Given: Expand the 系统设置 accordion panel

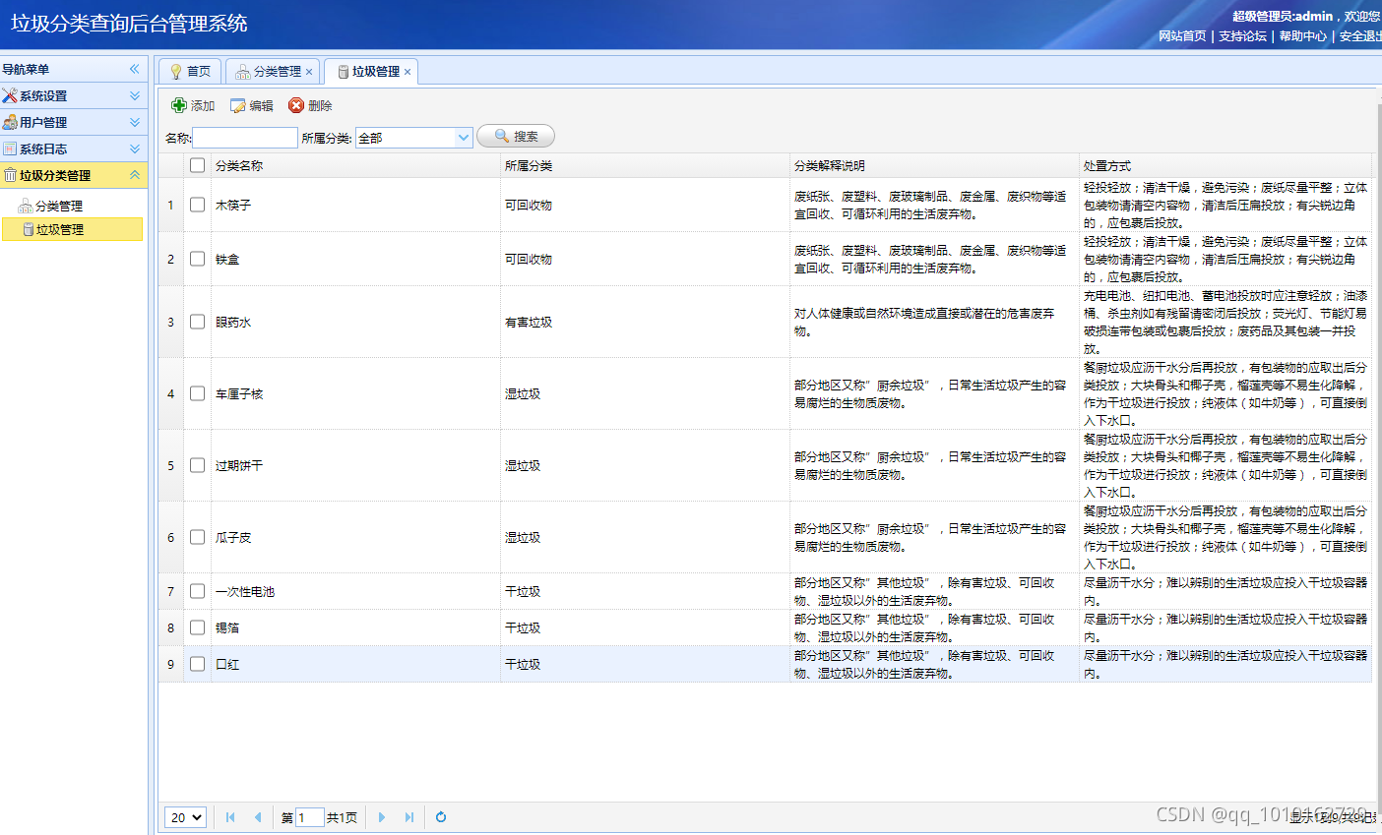Looking at the screenshot, I should (x=135, y=95).
